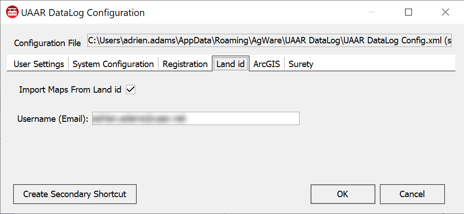Viewport: 464px width, 214px height.
Task: Go to the Registration tab
Action: pos(185,64)
